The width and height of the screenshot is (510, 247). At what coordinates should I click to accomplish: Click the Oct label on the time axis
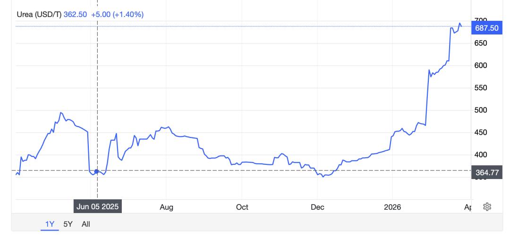242,207
